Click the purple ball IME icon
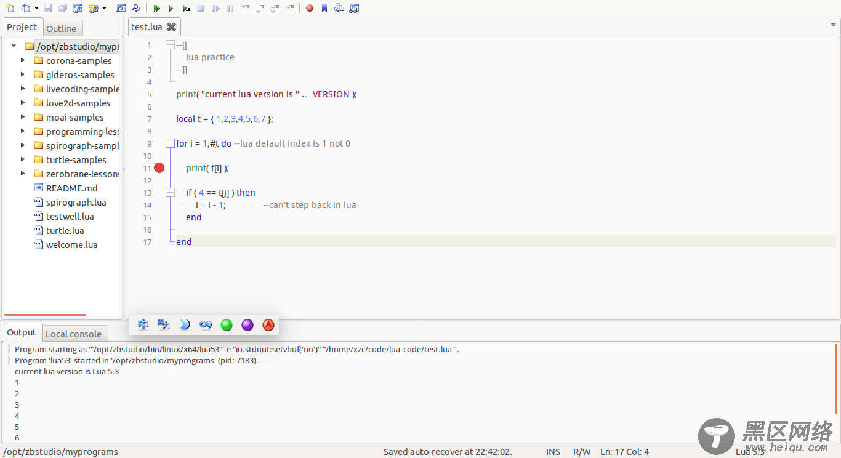841x458 pixels. point(247,325)
